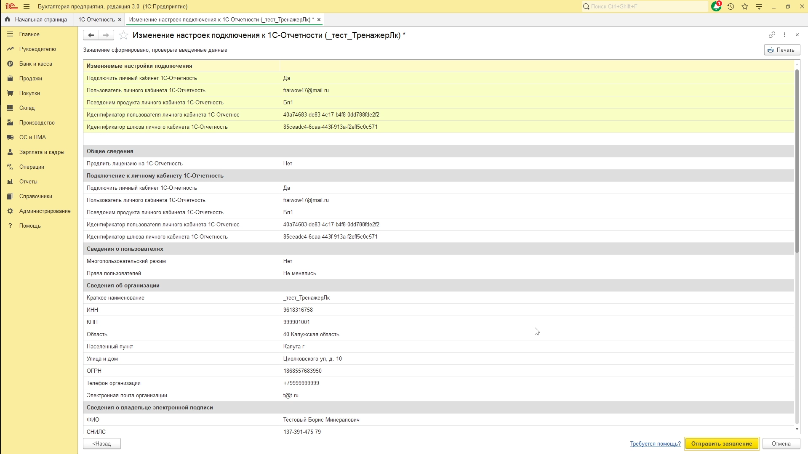808x454 pixels.
Task: Open the Зарплата и кадры section
Action: [x=41, y=152]
